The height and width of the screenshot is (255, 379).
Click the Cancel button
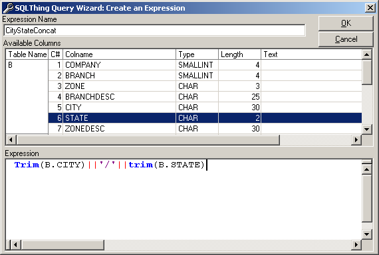(x=346, y=39)
